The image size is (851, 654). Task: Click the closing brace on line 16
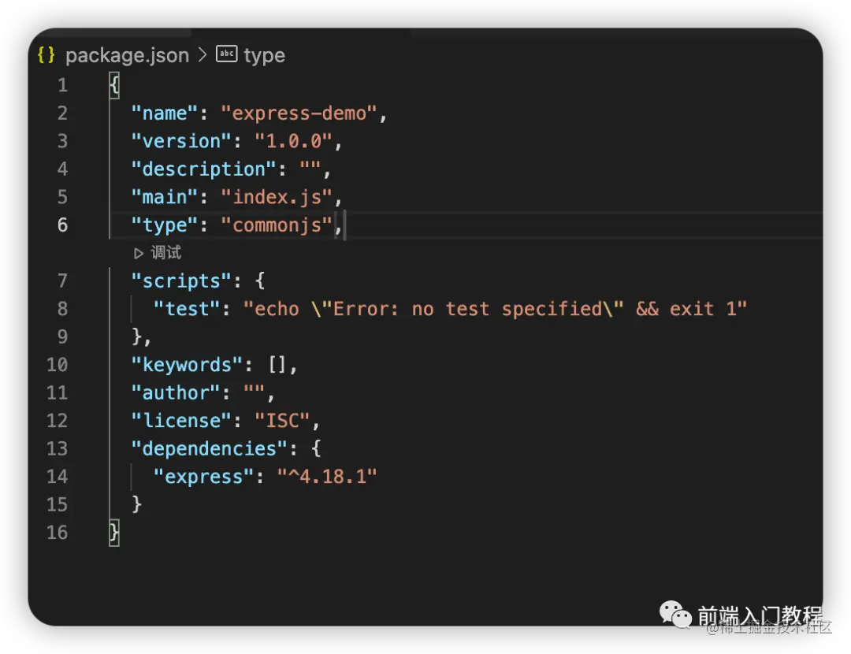114,533
